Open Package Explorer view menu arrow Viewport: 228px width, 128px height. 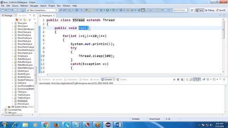35,20
